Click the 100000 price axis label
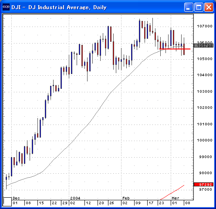The height and width of the screenshot is (209, 216). [x=205, y=140]
